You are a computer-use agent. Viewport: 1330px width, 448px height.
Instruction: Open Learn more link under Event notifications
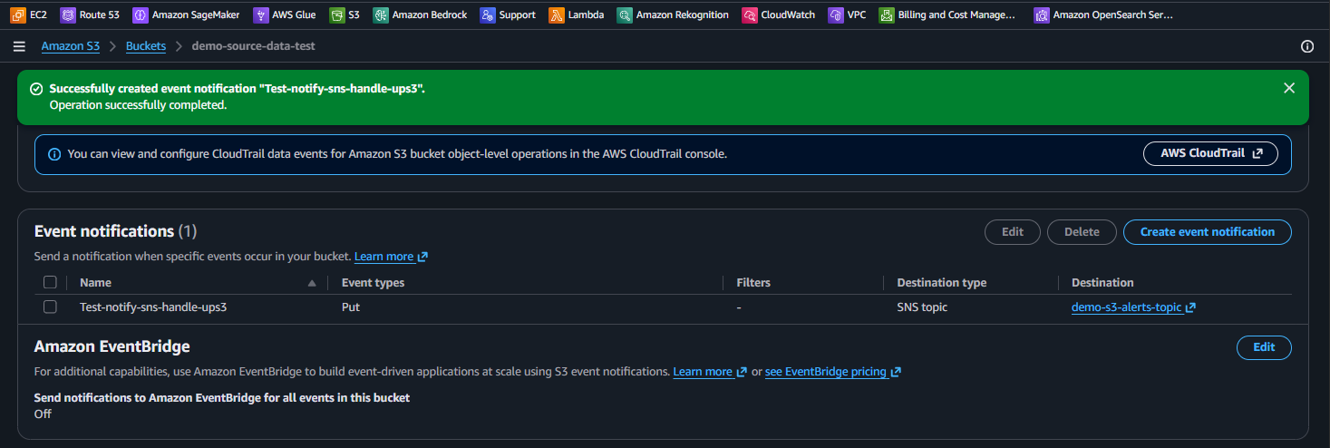click(x=383, y=257)
